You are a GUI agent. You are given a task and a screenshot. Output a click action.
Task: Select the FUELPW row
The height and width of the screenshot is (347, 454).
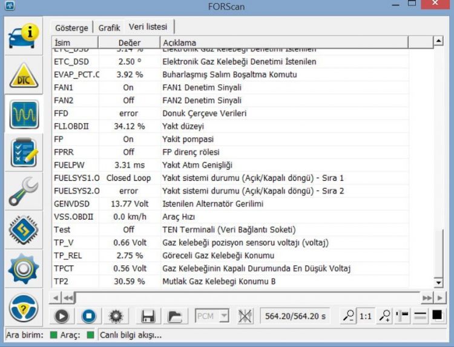click(x=230, y=165)
